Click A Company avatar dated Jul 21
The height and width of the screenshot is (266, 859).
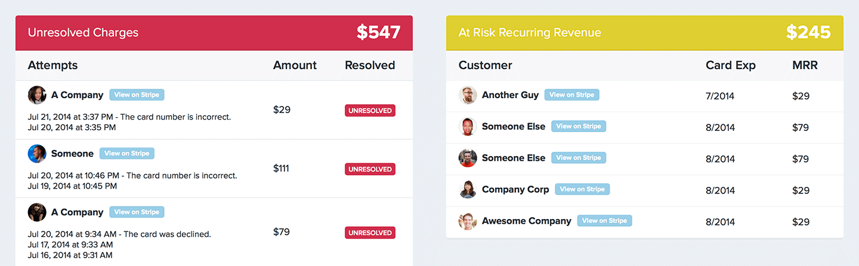pyautogui.click(x=37, y=95)
